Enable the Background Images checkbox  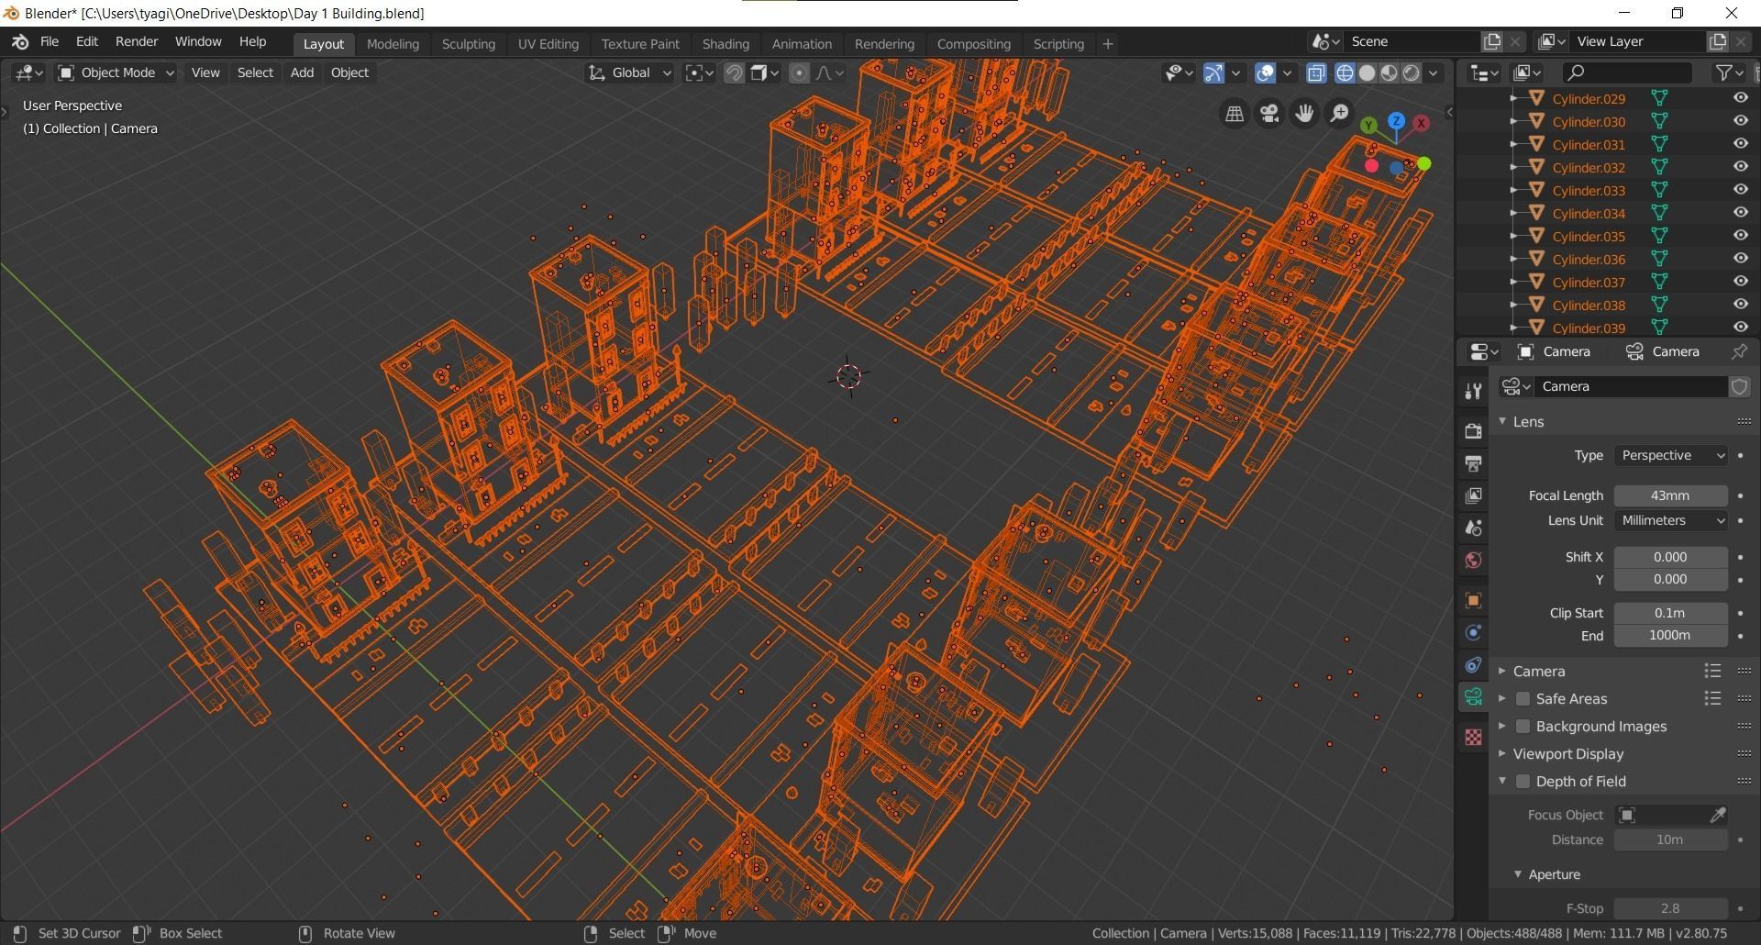pyautogui.click(x=1523, y=726)
